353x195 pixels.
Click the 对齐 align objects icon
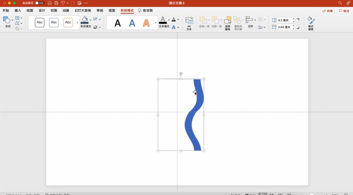[249, 20]
